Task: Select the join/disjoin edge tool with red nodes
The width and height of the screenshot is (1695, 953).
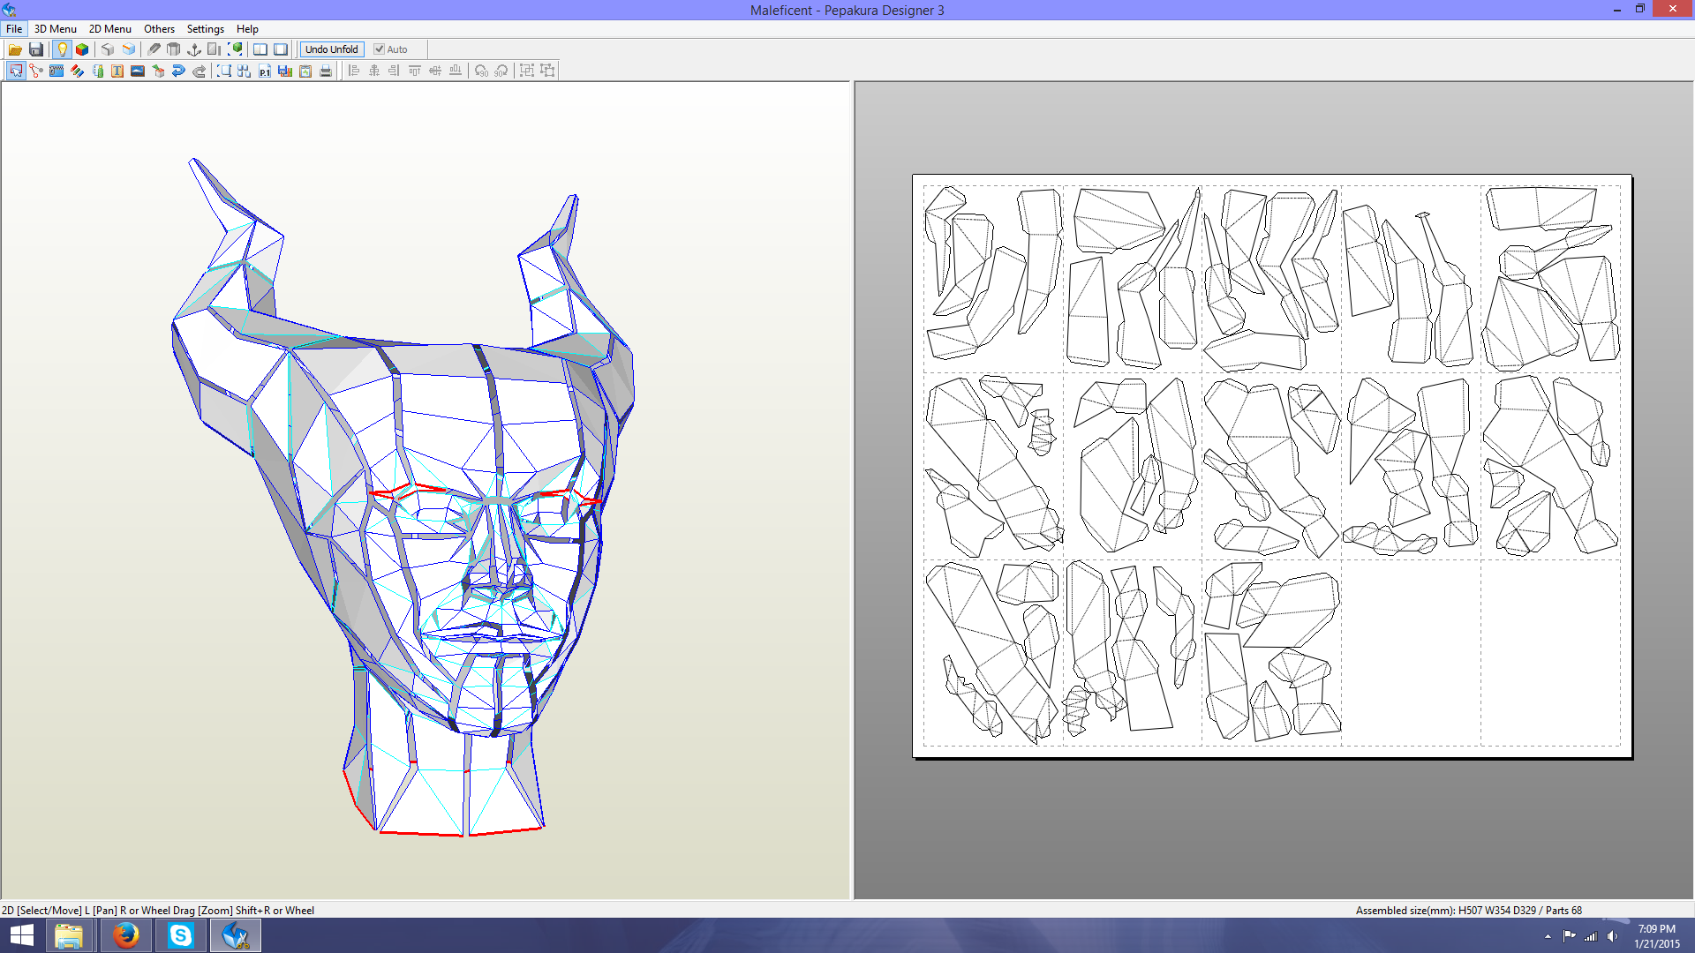Action: [36, 71]
